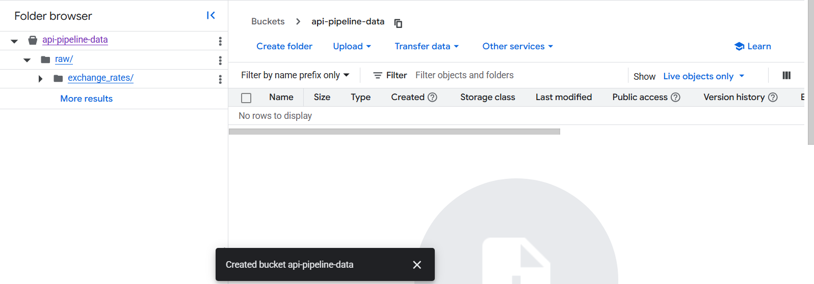Viewport: 814px width, 284px height.
Task: Open more options for raw/ folder
Action: point(220,60)
